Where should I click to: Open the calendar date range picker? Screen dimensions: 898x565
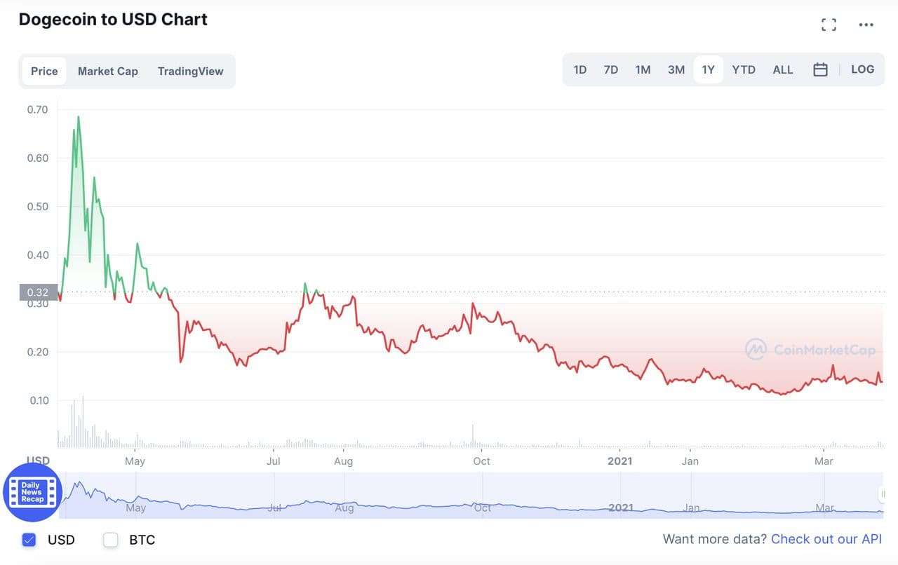(x=820, y=70)
